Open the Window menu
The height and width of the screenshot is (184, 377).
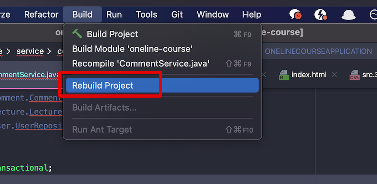pyautogui.click(x=213, y=15)
